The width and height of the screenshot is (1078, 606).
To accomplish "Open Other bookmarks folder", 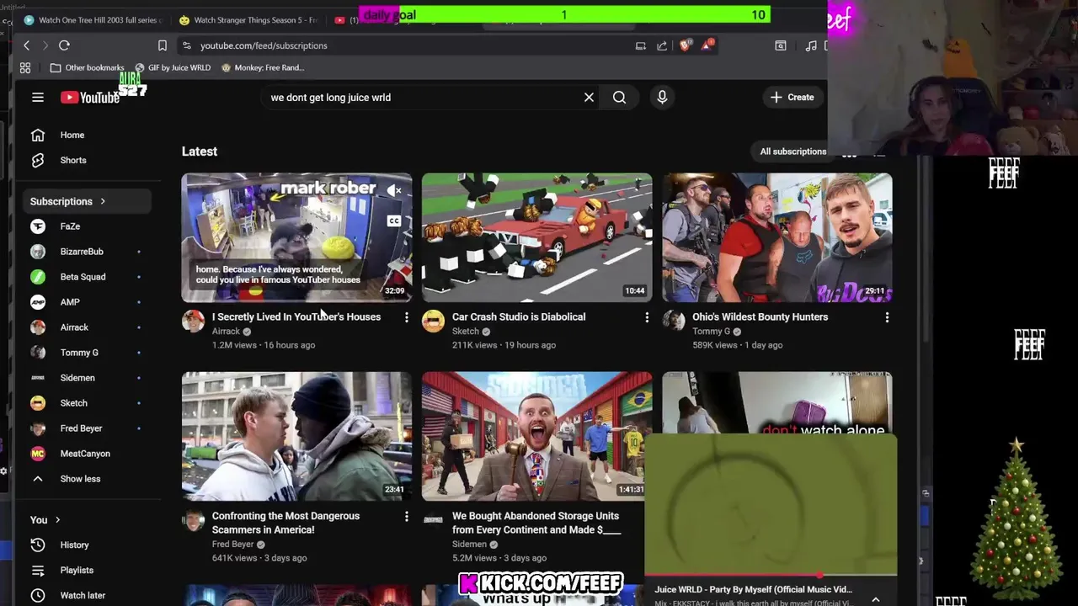I will pyautogui.click(x=87, y=67).
